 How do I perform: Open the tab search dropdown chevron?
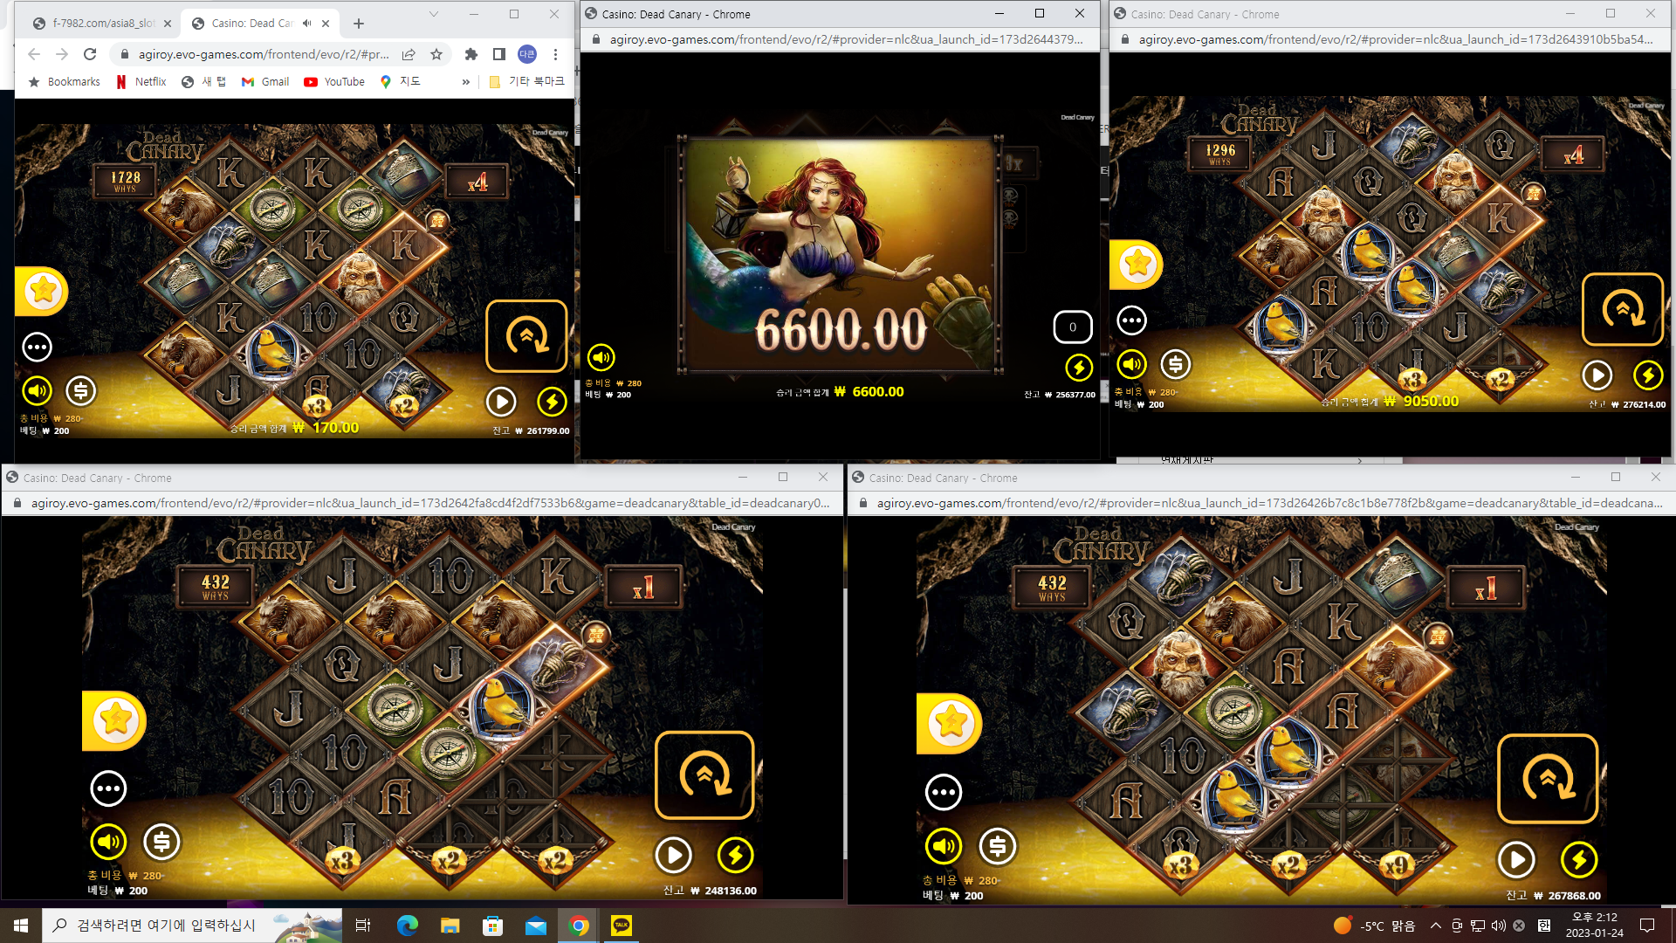click(x=433, y=14)
